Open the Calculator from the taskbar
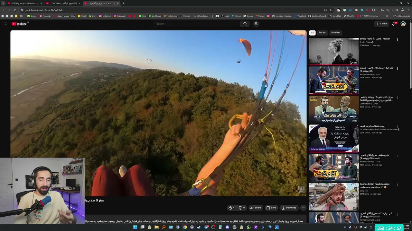This screenshot has width=412, height=231. 220,227
